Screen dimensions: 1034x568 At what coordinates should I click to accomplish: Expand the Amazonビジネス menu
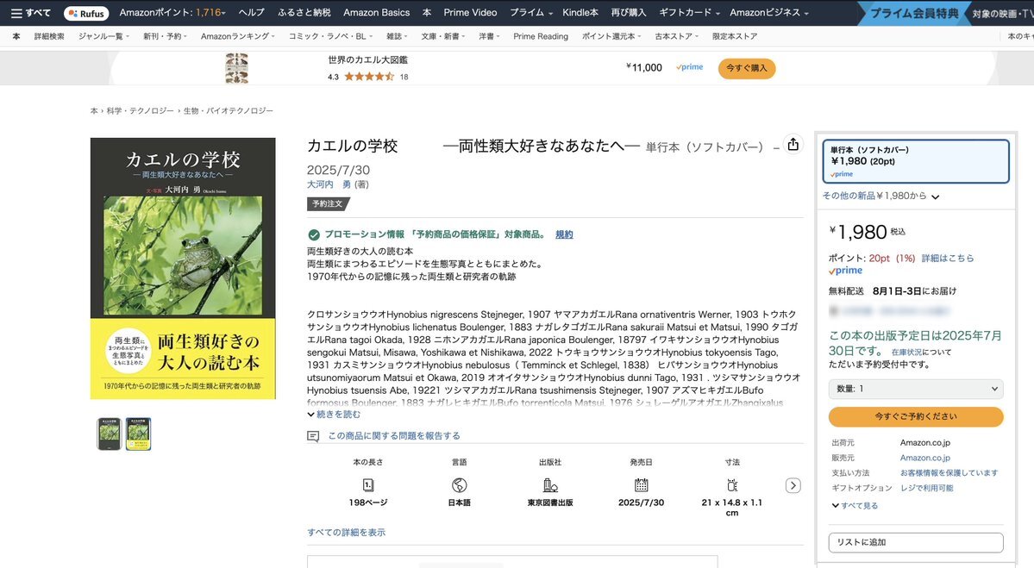coord(769,13)
